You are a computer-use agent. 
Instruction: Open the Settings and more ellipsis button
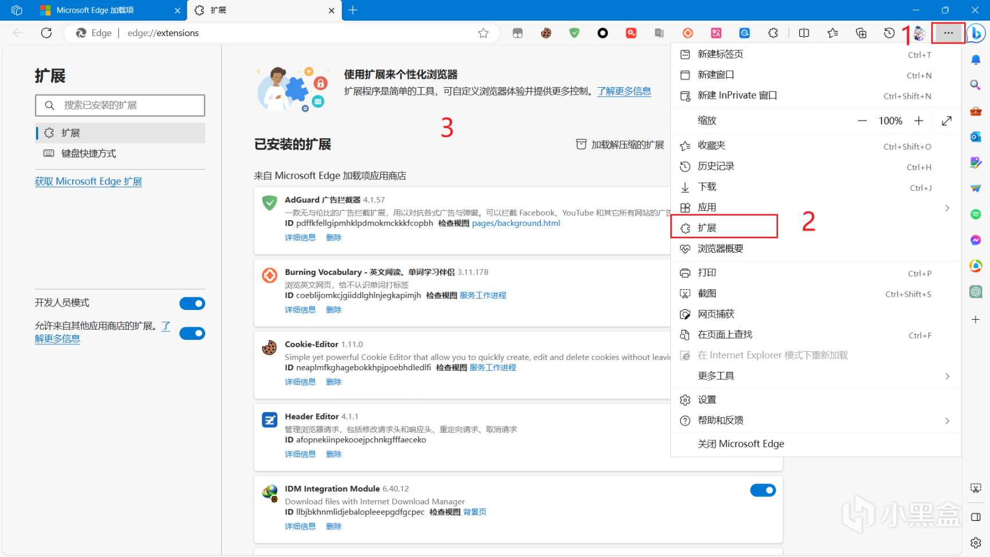pos(948,33)
